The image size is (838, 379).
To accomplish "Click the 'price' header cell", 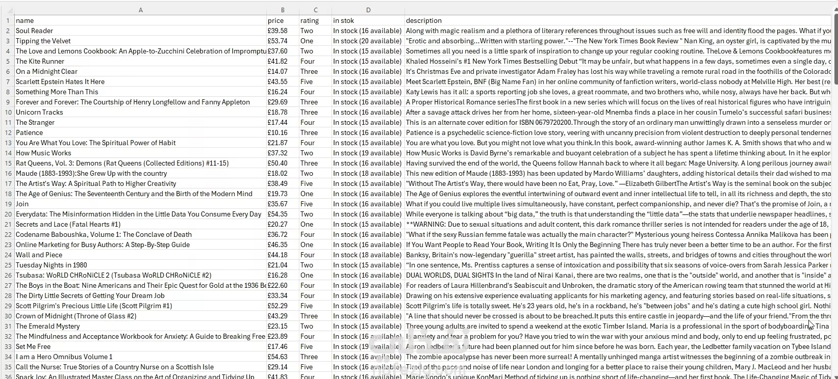I will (x=283, y=20).
